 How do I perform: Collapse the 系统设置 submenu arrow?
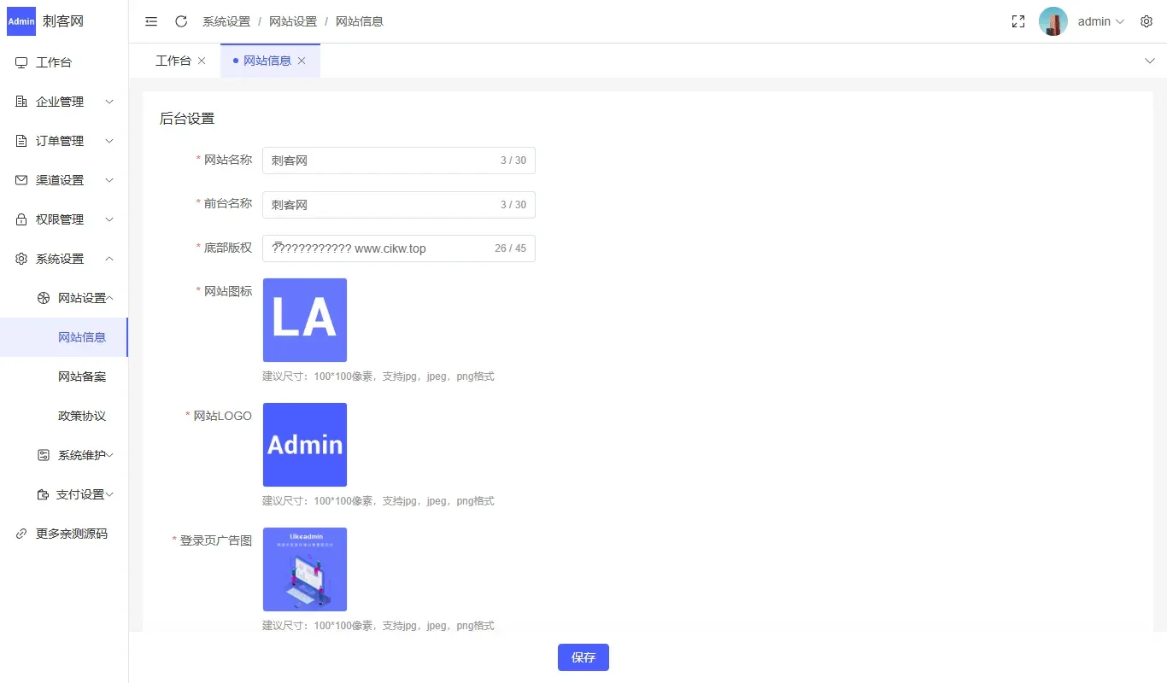(x=109, y=259)
